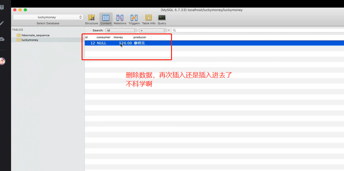344x171 pixels.
Task: Click the Select Database label
Action: (x=48, y=23)
